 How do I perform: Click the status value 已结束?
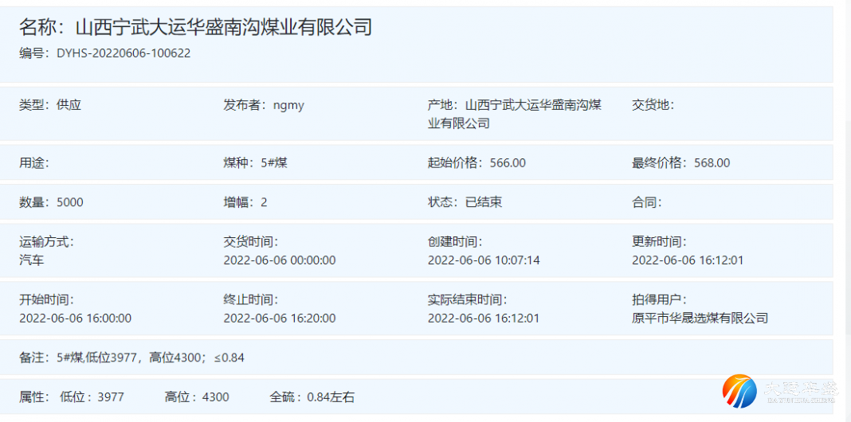(484, 202)
